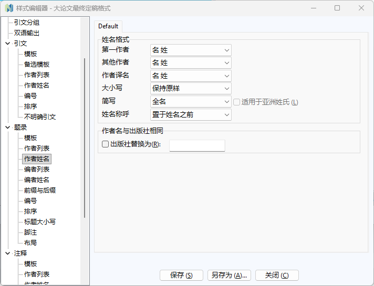Open the 大小写 dropdown

(x=191, y=89)
